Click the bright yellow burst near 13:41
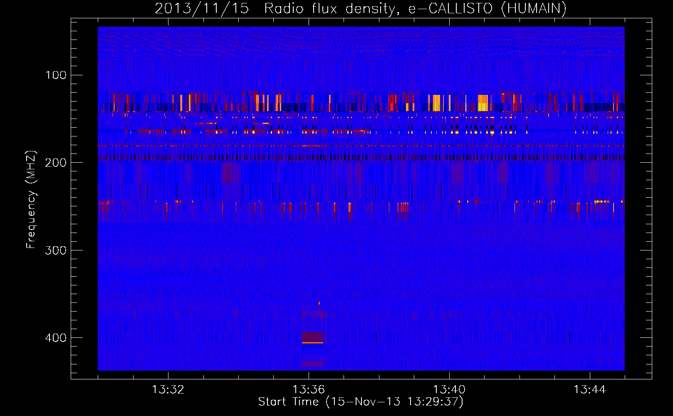 click(x=483, y=103)
